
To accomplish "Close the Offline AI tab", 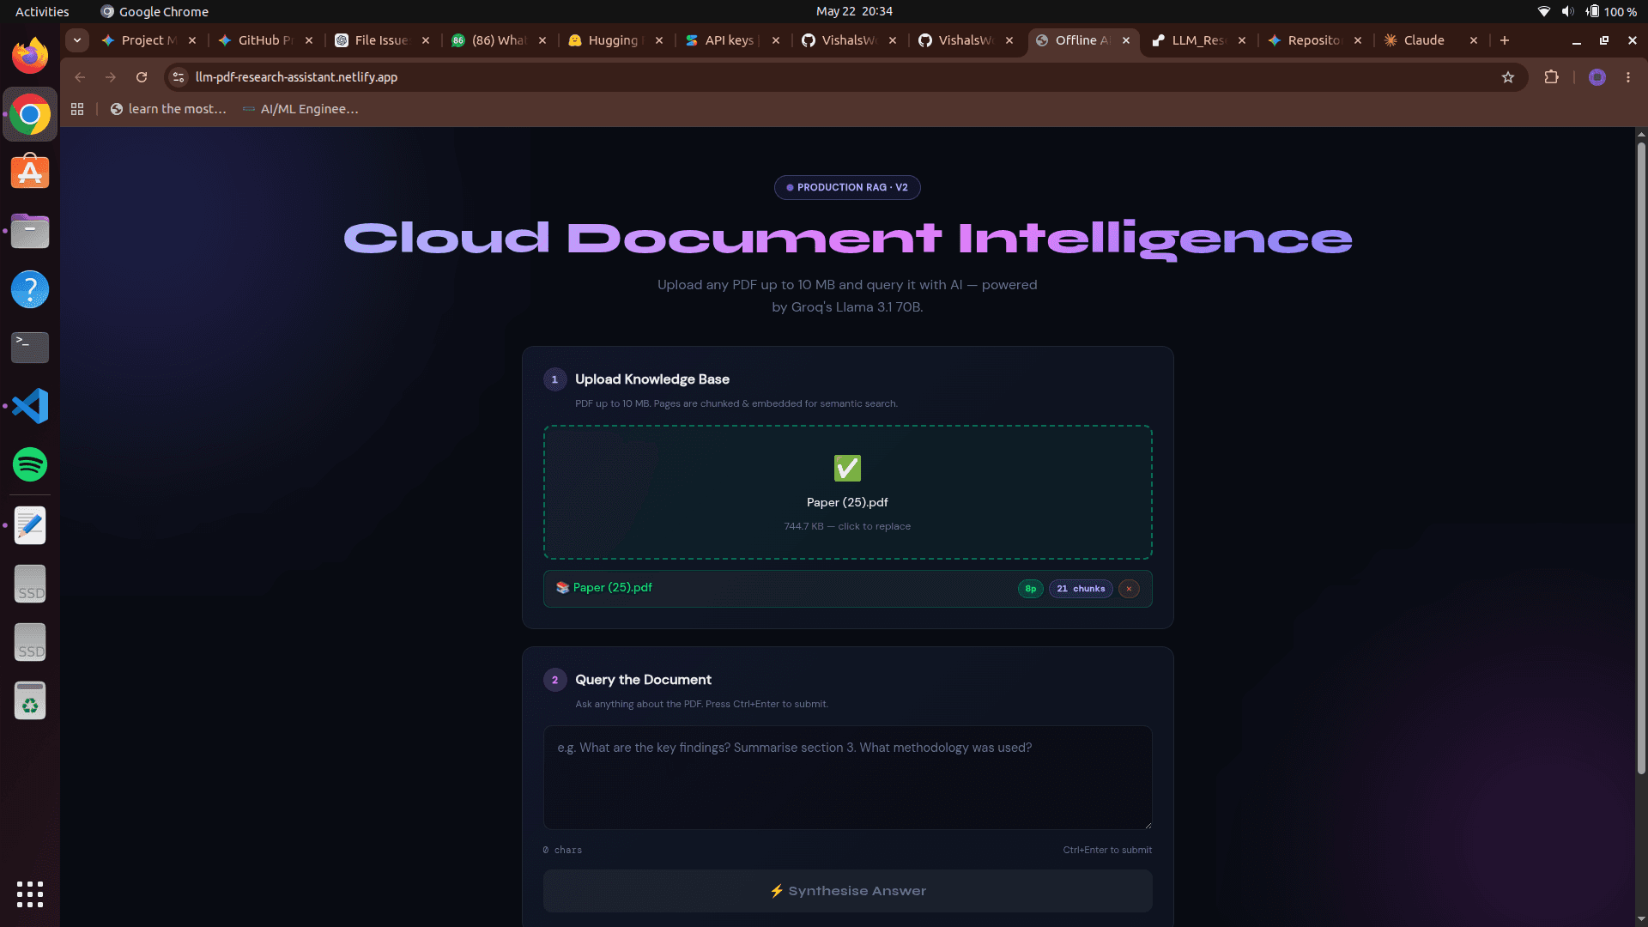I will pos(1126,40).
